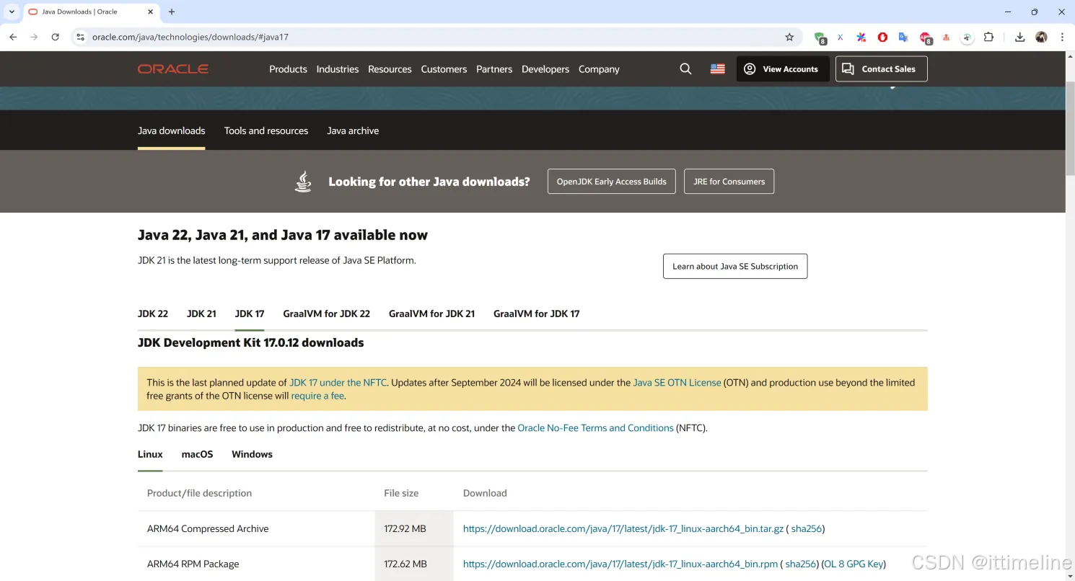Click the colorful asterisk extension icon
Viewport: 1075px width, 581px height.
861,37
